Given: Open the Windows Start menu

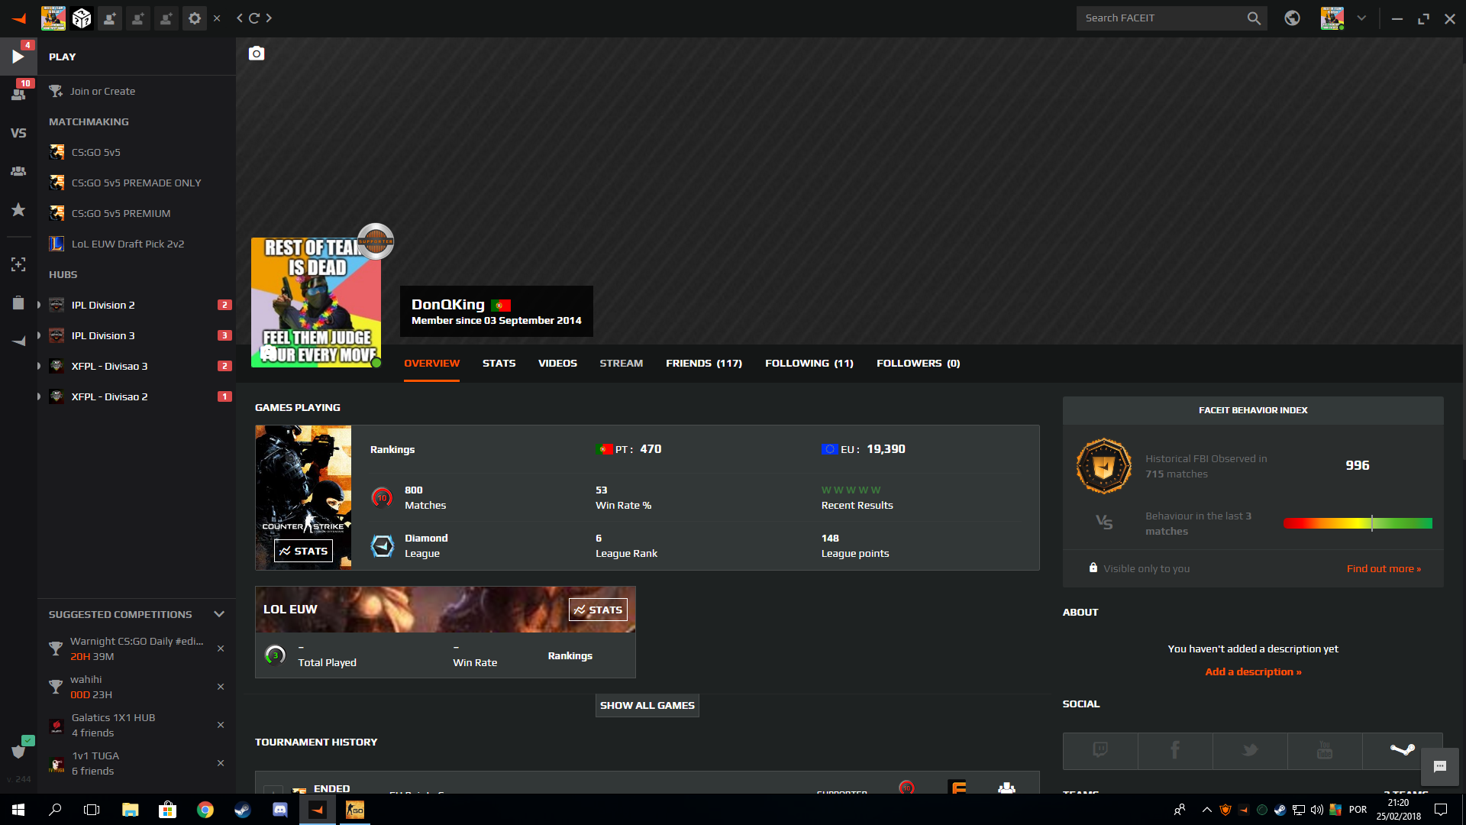Looking at the screenshot, I should pyautogui.click(x=18, y=810).
